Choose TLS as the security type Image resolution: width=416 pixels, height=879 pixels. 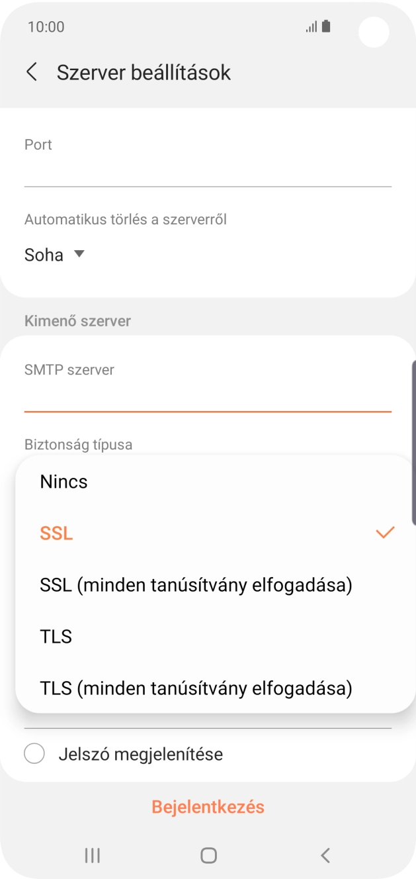pos(56,636)
